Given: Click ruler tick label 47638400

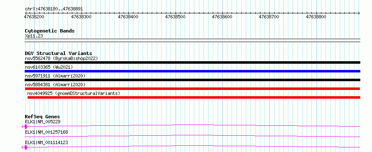Looking at the screenshot, I should point(128,17).
